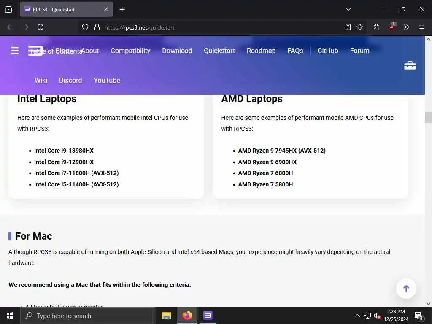Image resolution: width=432 pixels, height=324 pixels.
Task: Click the tracking protection shield icon
Action: click(85, 27)
